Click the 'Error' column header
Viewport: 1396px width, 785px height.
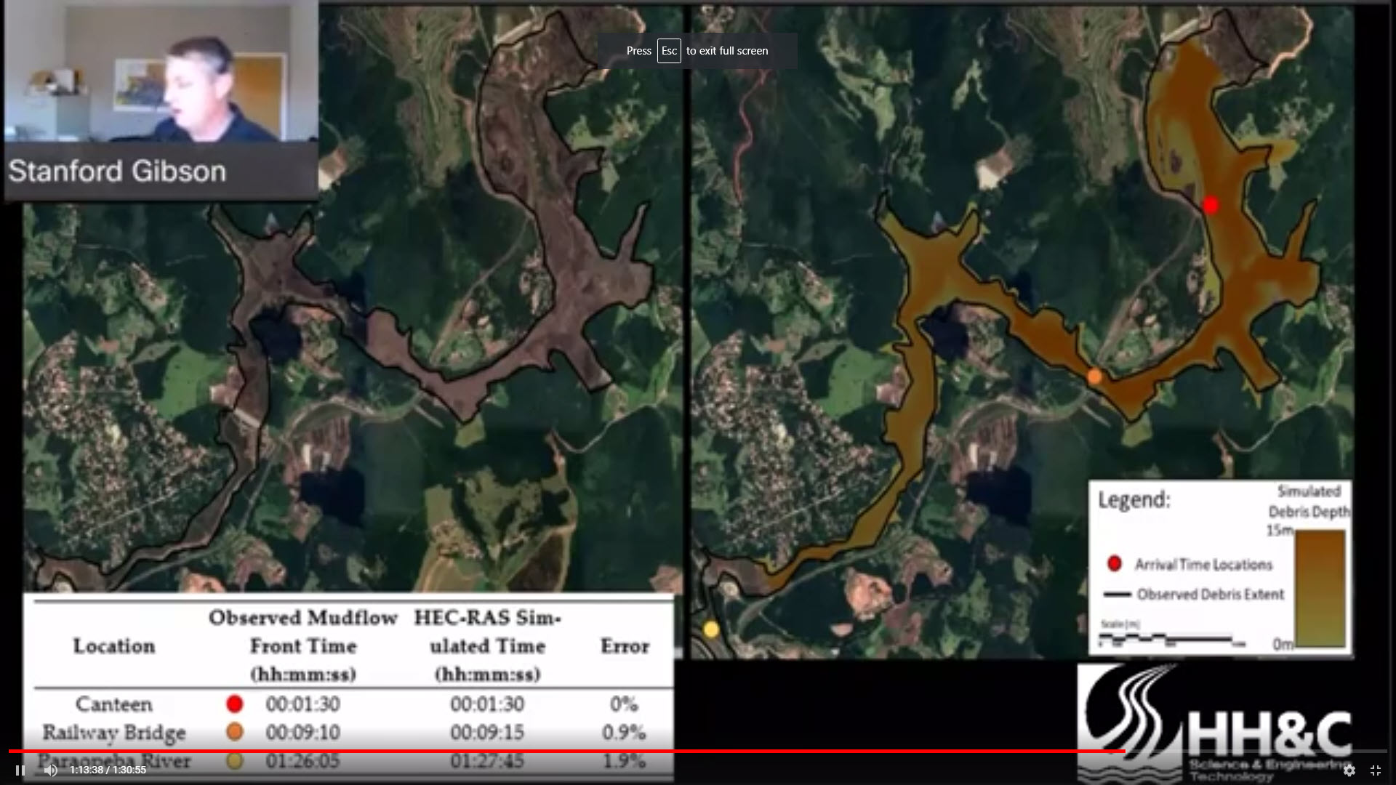pos(625,646)
